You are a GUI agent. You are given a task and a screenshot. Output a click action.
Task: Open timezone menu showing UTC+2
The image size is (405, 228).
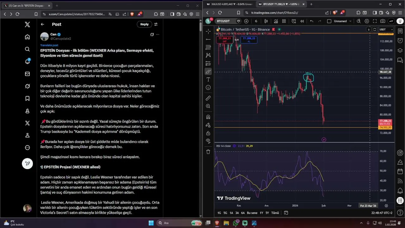point(382,213)
